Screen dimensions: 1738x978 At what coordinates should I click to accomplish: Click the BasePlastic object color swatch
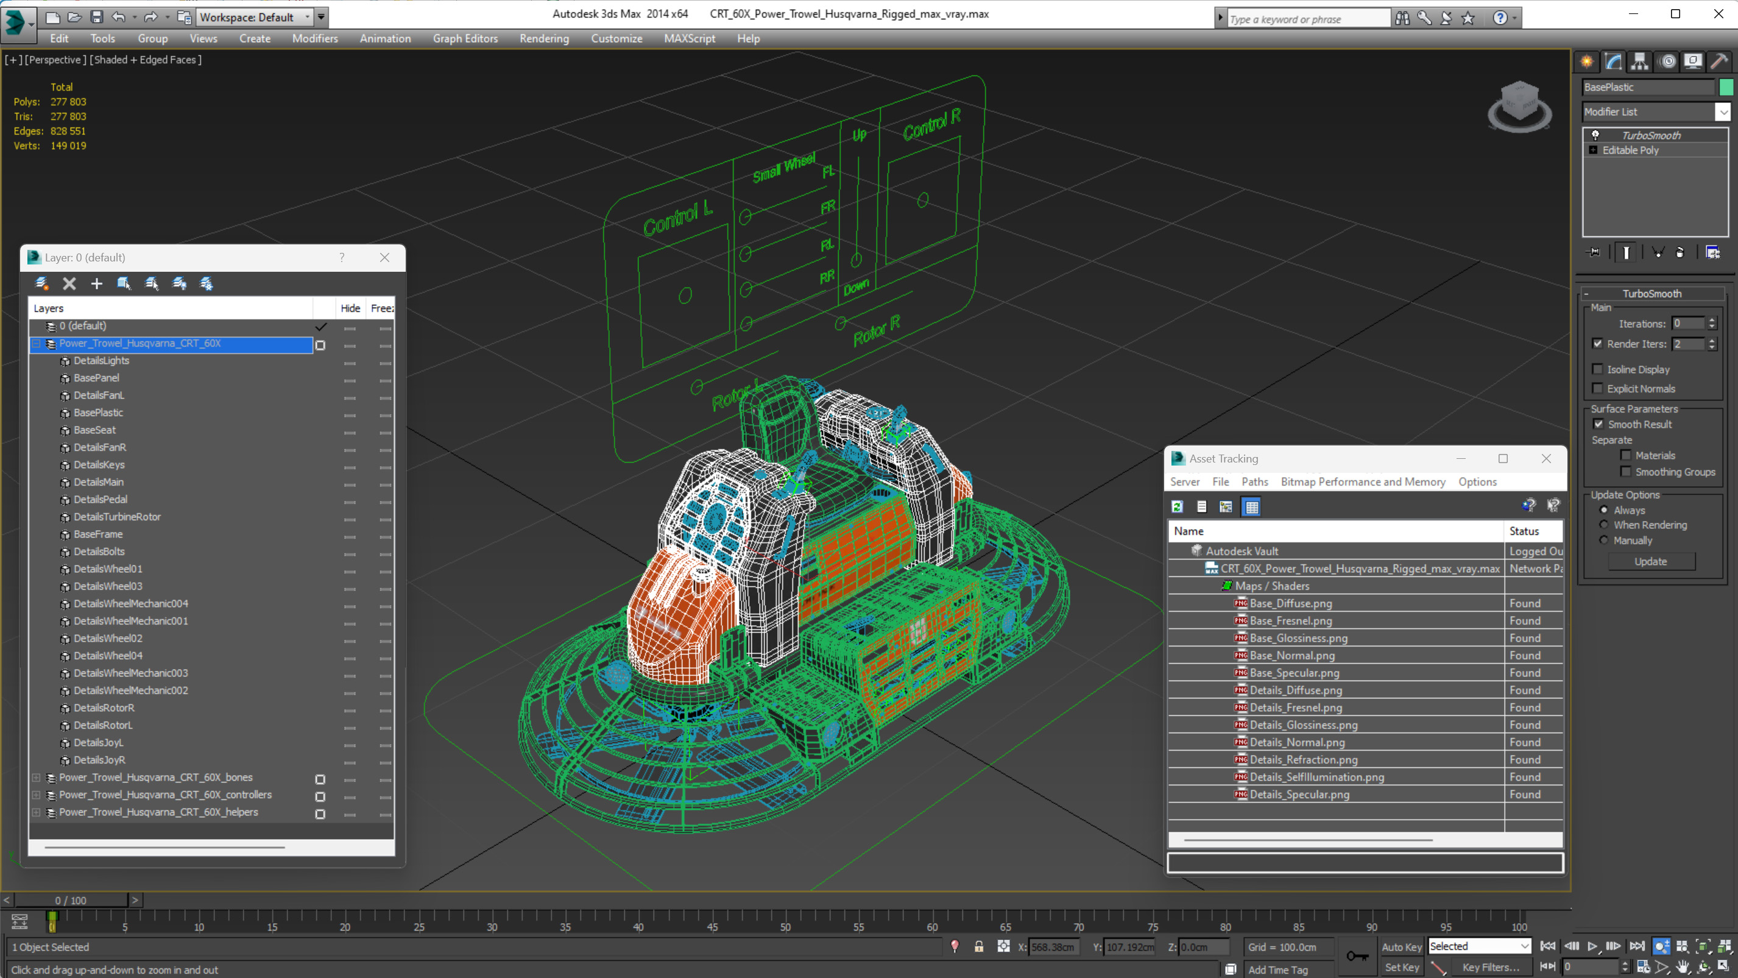[x=1726, y=87]
